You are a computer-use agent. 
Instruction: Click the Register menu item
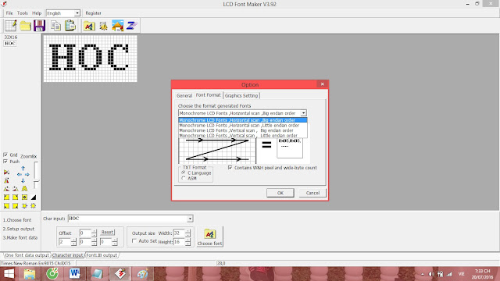coord(93,13)
